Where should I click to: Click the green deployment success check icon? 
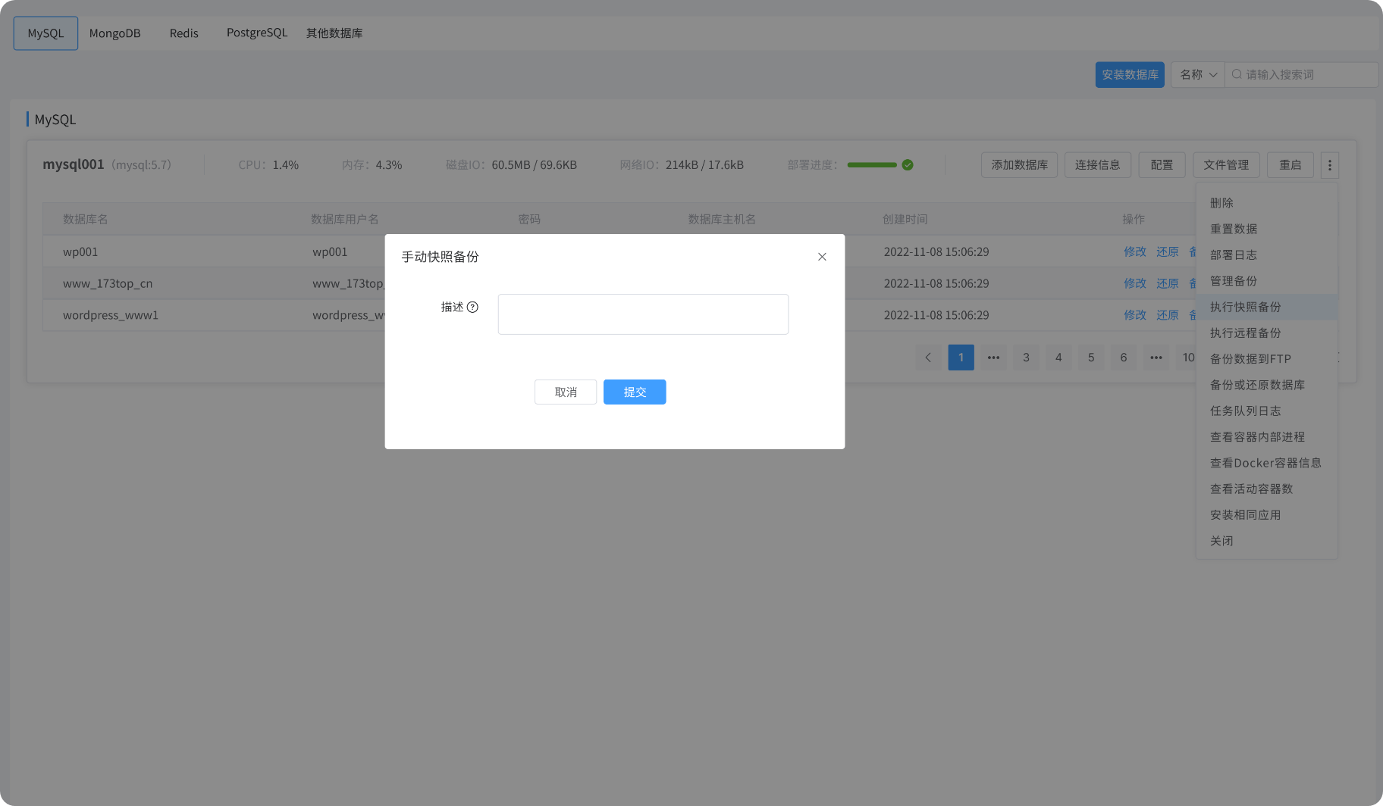point(908,165)
